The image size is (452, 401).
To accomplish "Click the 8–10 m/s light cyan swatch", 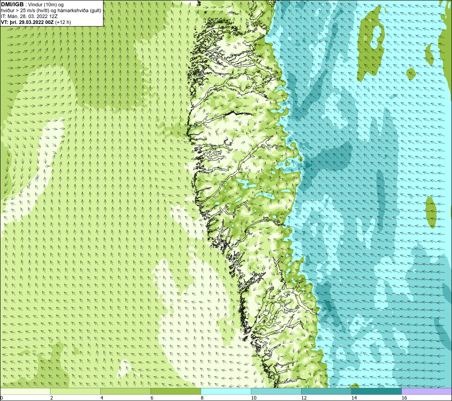I will [x=226, y=391].
